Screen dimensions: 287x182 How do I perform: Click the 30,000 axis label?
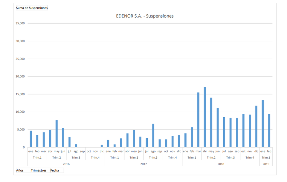click(x=20, y=41)
